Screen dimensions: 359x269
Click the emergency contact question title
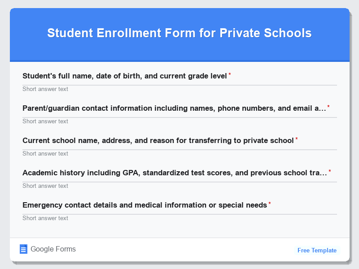[144, 205]
